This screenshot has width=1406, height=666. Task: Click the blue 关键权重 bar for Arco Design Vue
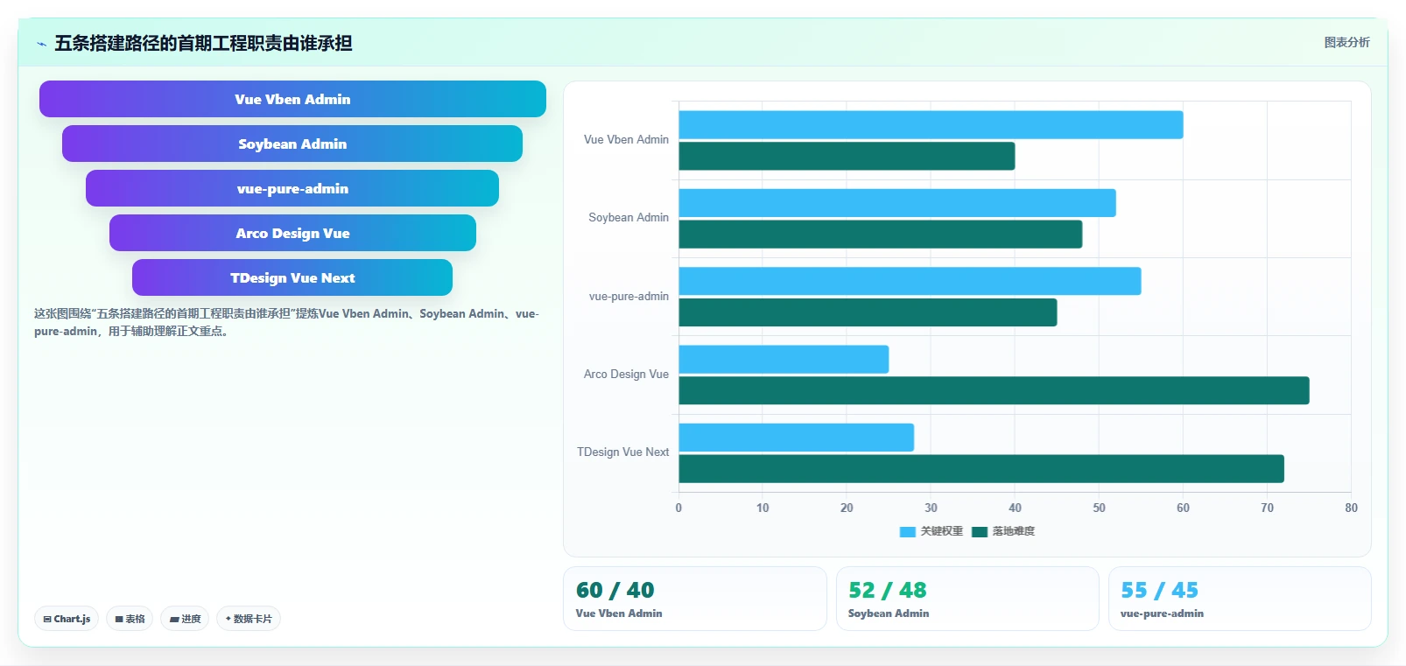pos(784,360)
